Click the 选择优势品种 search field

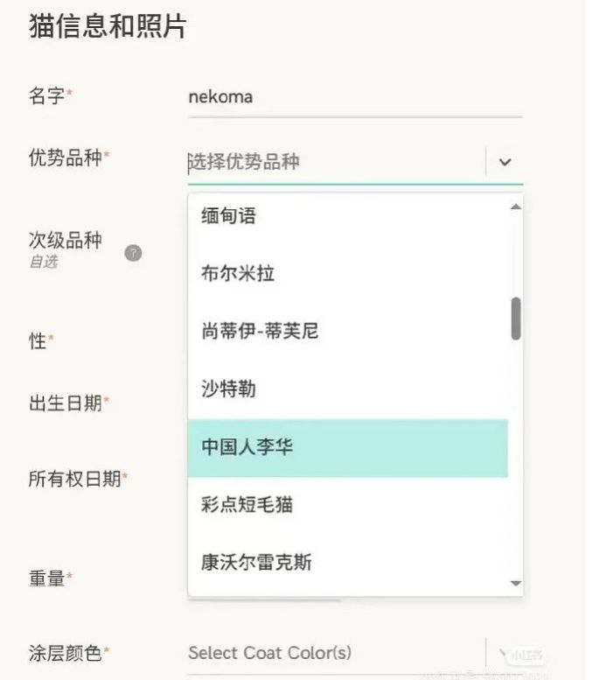coord(332,162)
